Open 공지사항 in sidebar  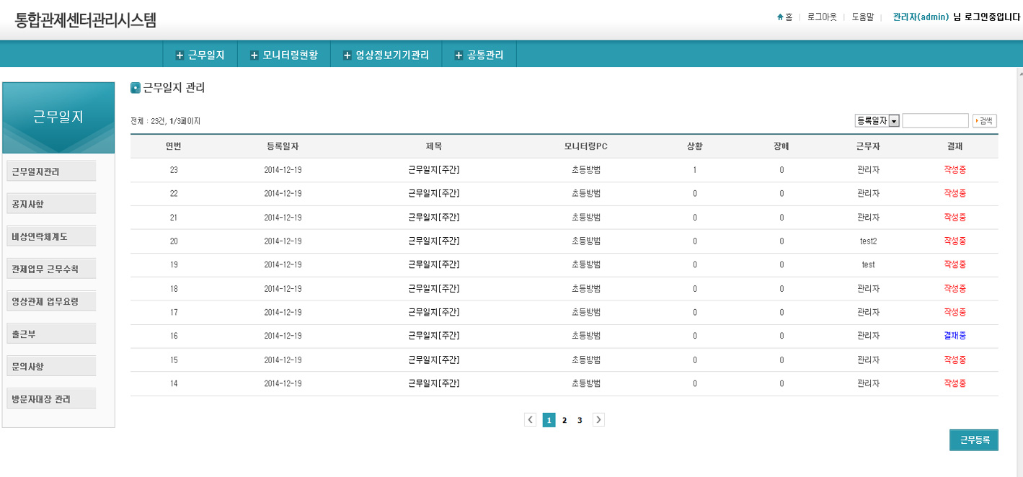[x=51, y=204]
